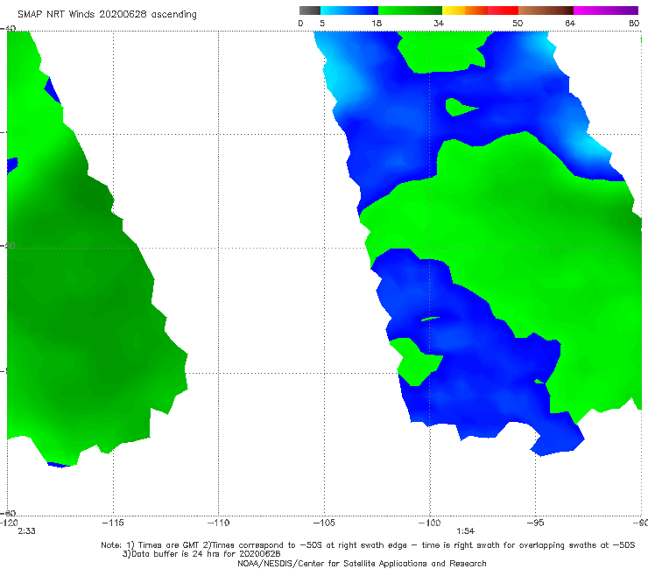The height and width of the screenshot is (569, 648).
Task: Click the red segment of the color scale
Action: tap(503, 11)
